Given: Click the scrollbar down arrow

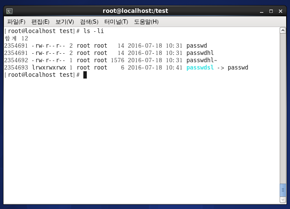Looking at the screenshot, I should (283, 200).
